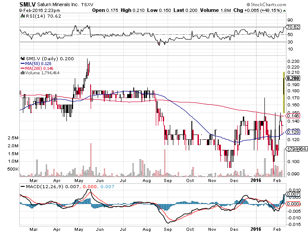Viewport: 308px width, 233px height.
Task: Click the Sep label on the price axis
Action: pyautogui.click(x=168, y=180)
